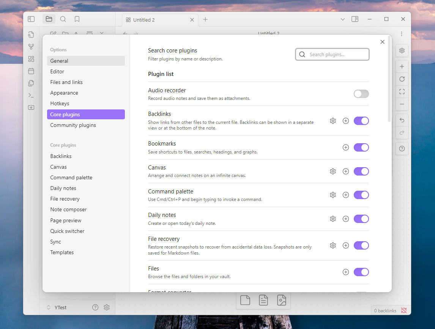
Task: Open command palette ribbon icon
Action: 31,95
